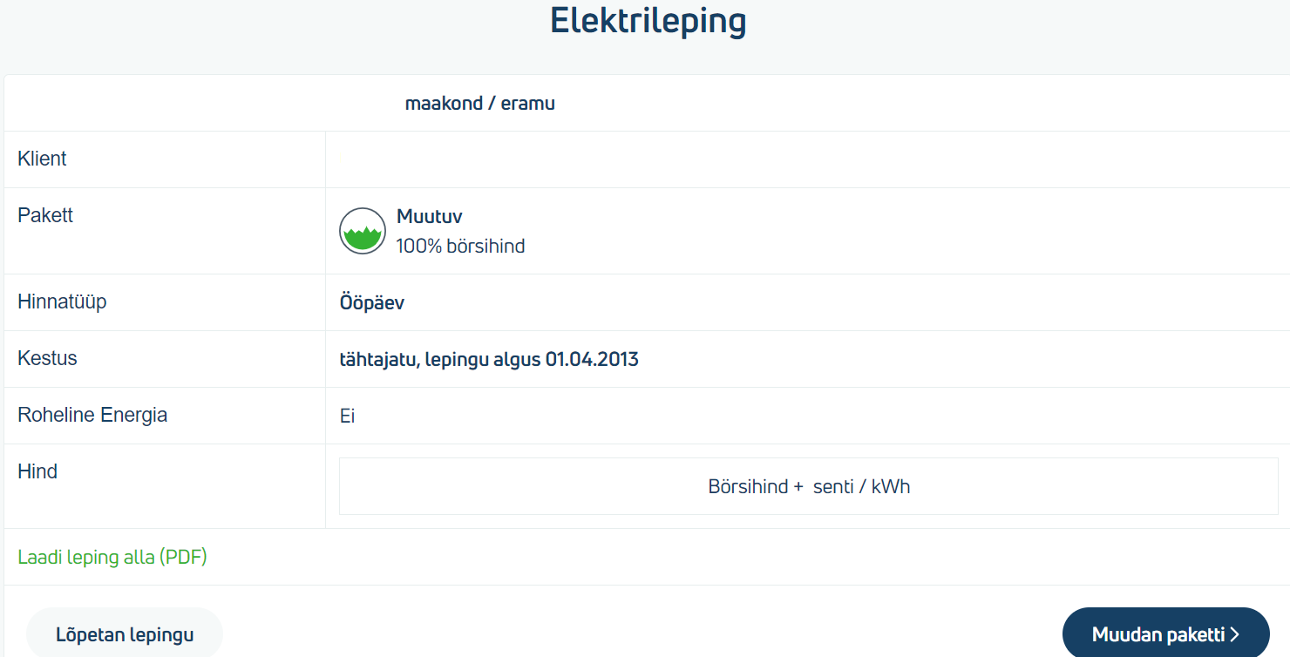1290x657 pixels.
Task: Click the tähtajatu contract start date text
Action: pos(488,359)
